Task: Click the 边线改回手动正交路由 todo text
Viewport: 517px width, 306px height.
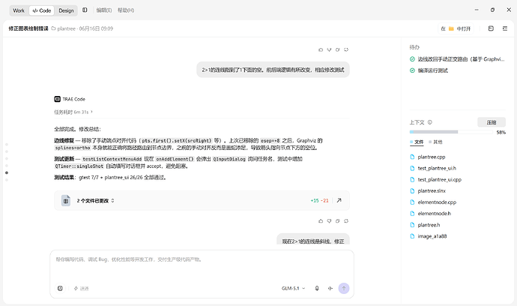Action: point(461,59)
